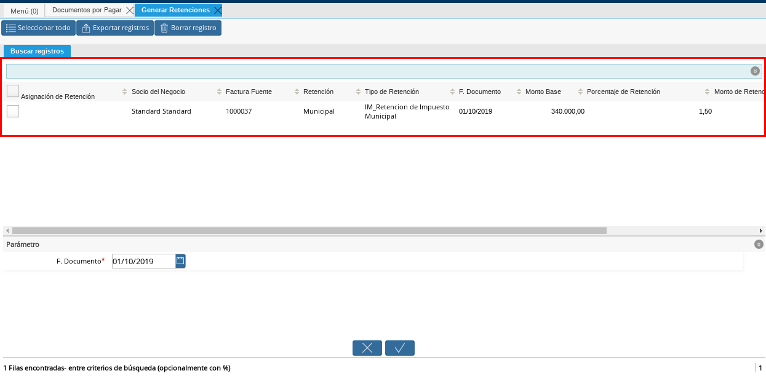Collapse the search criteria panel arrow
The width and height of the screenshot is (766, 376).
(755, 71)
